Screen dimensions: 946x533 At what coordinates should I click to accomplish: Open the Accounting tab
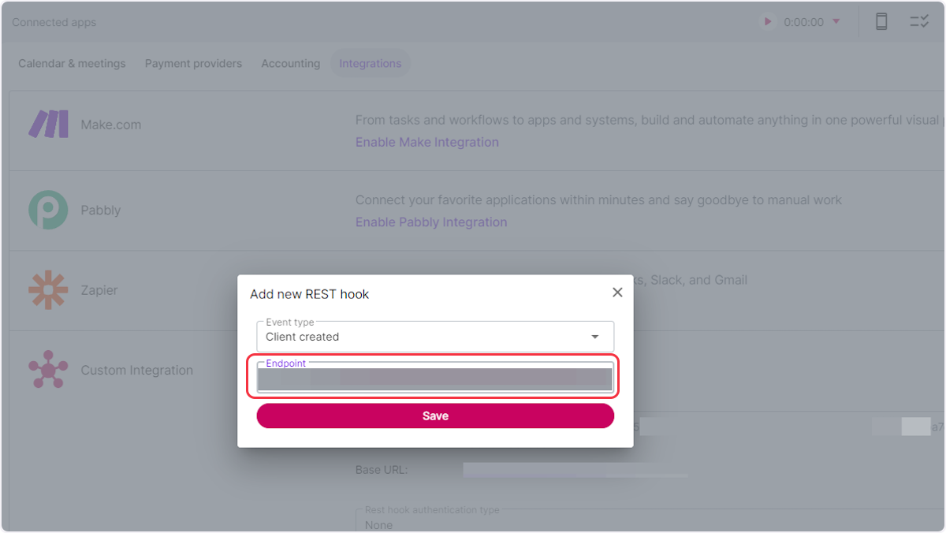[291, 63]
